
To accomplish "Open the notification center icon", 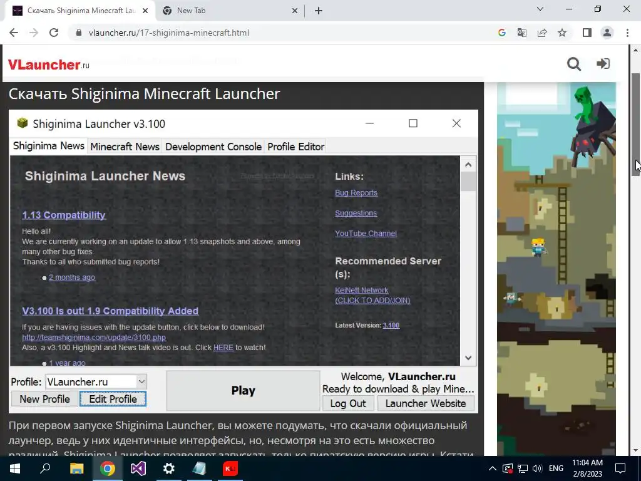I will coord(620,468).
